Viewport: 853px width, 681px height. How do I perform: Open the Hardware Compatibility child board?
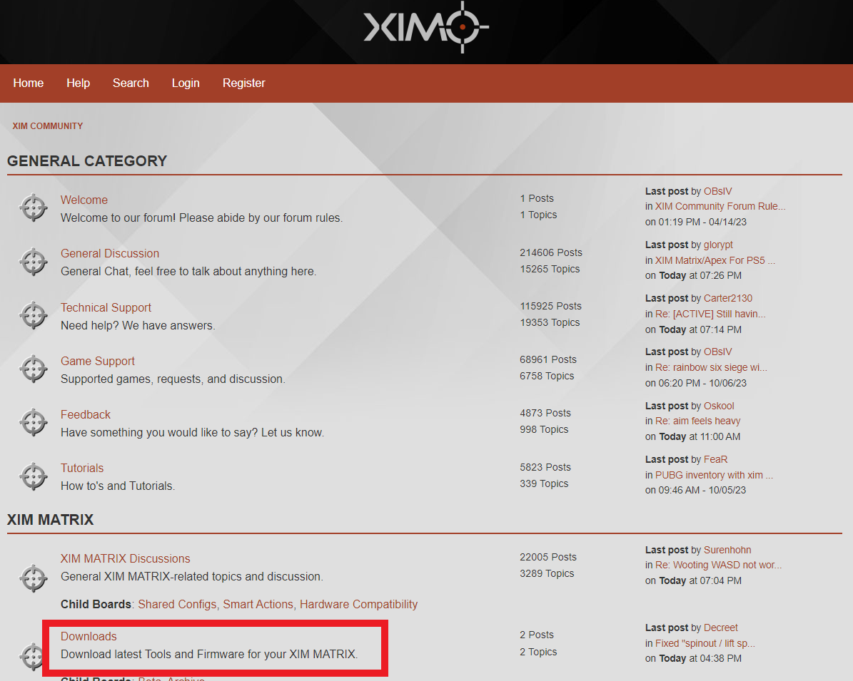click(358, 604)
